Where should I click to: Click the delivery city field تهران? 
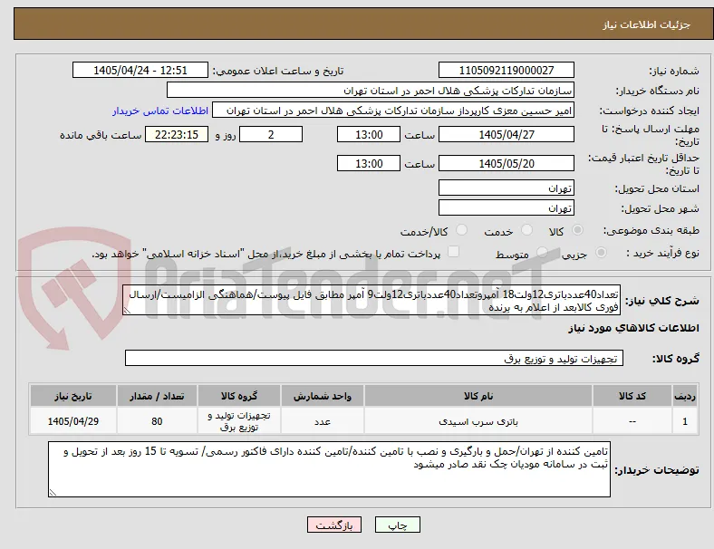pos(506,207)
